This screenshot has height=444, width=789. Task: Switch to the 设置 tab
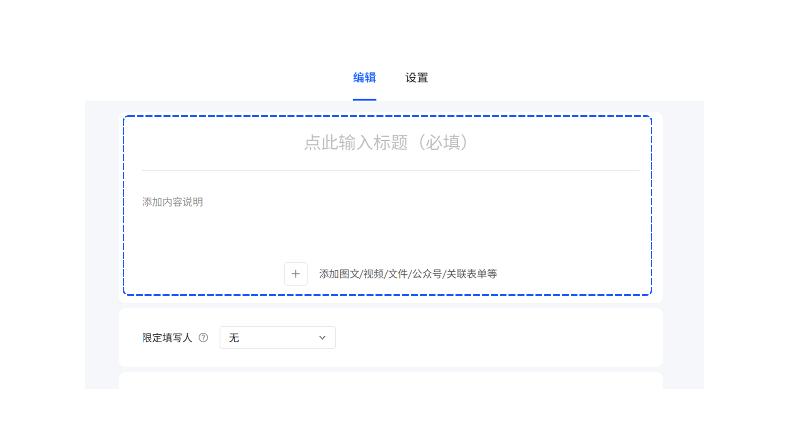click(416, 77)
